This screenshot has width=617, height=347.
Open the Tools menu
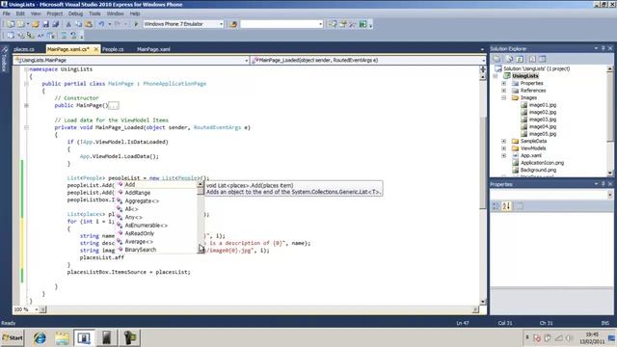94,13
